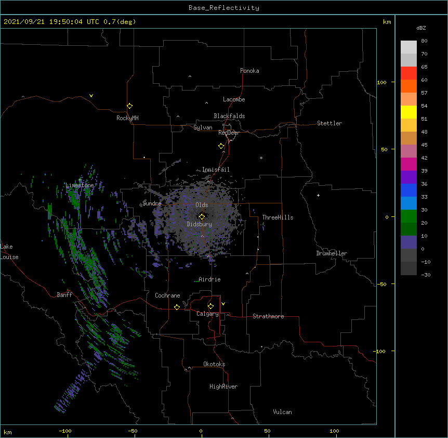Image resolution: width=448 pixels, height=438 pixels.
Task: Click the Drumheller town label
Action: click(x=332, y=253)
